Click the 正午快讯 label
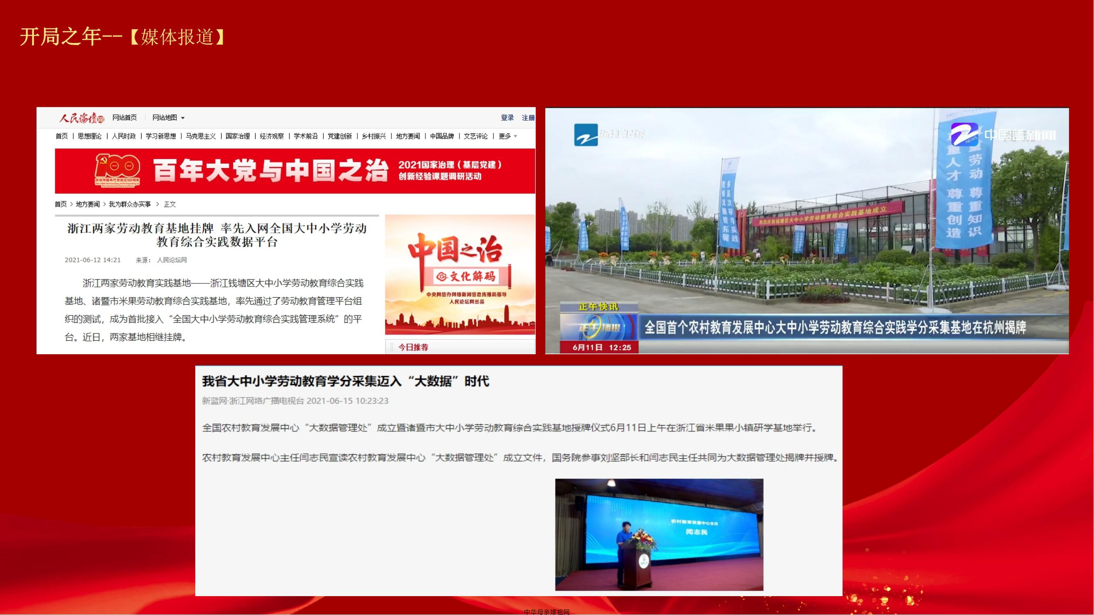1094x615 pixels. click(599, 306)
